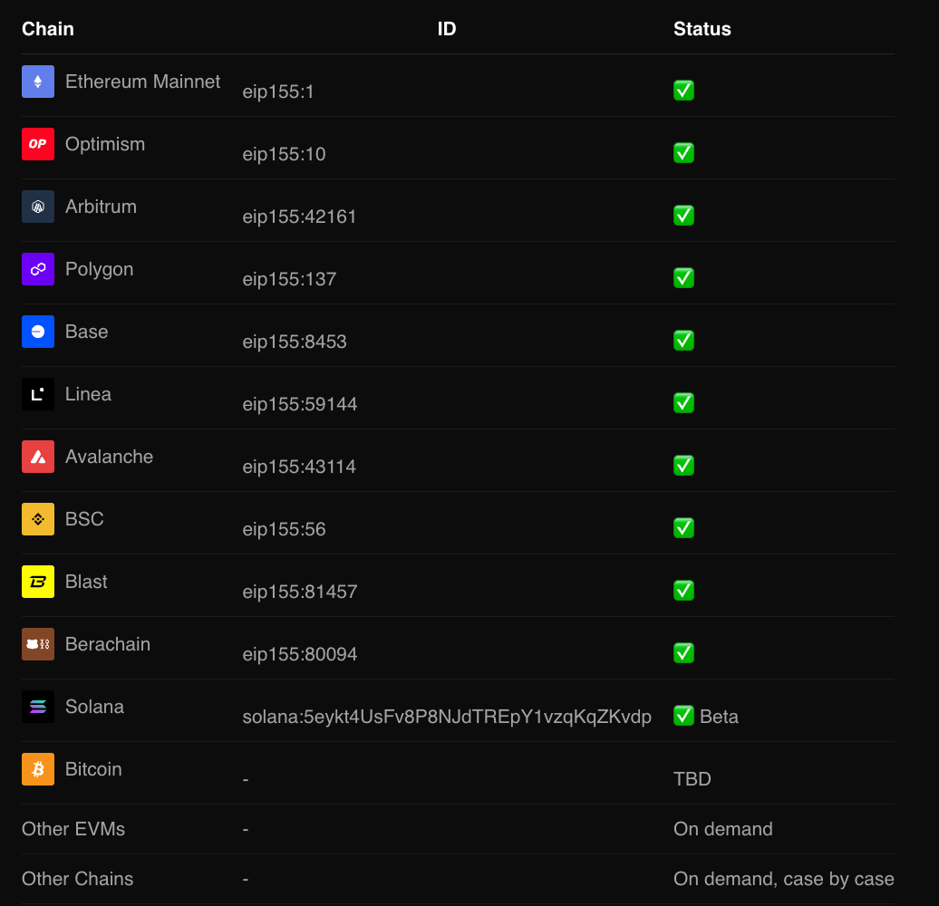This screenshot has height=906, width=939.
Task: Click the red Avalanche icon
Action: pos(38,457)
